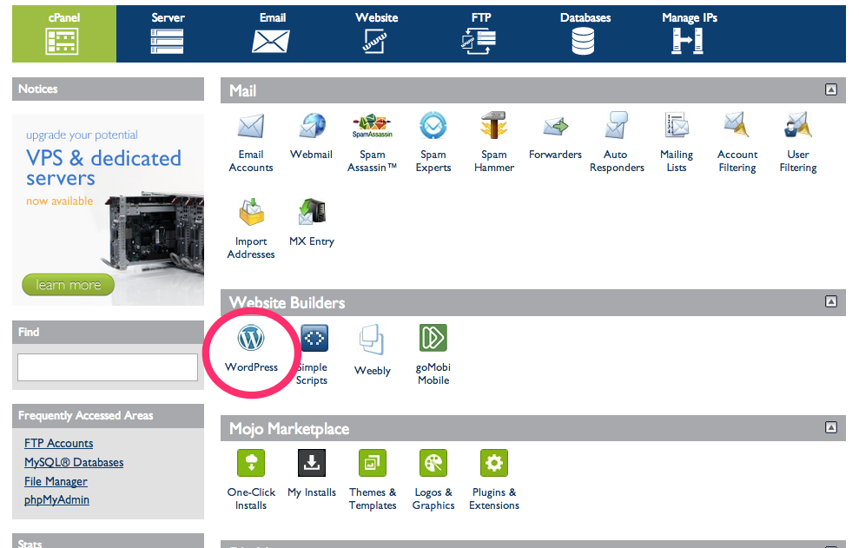Select the cPanel tab

pos(64,34)
